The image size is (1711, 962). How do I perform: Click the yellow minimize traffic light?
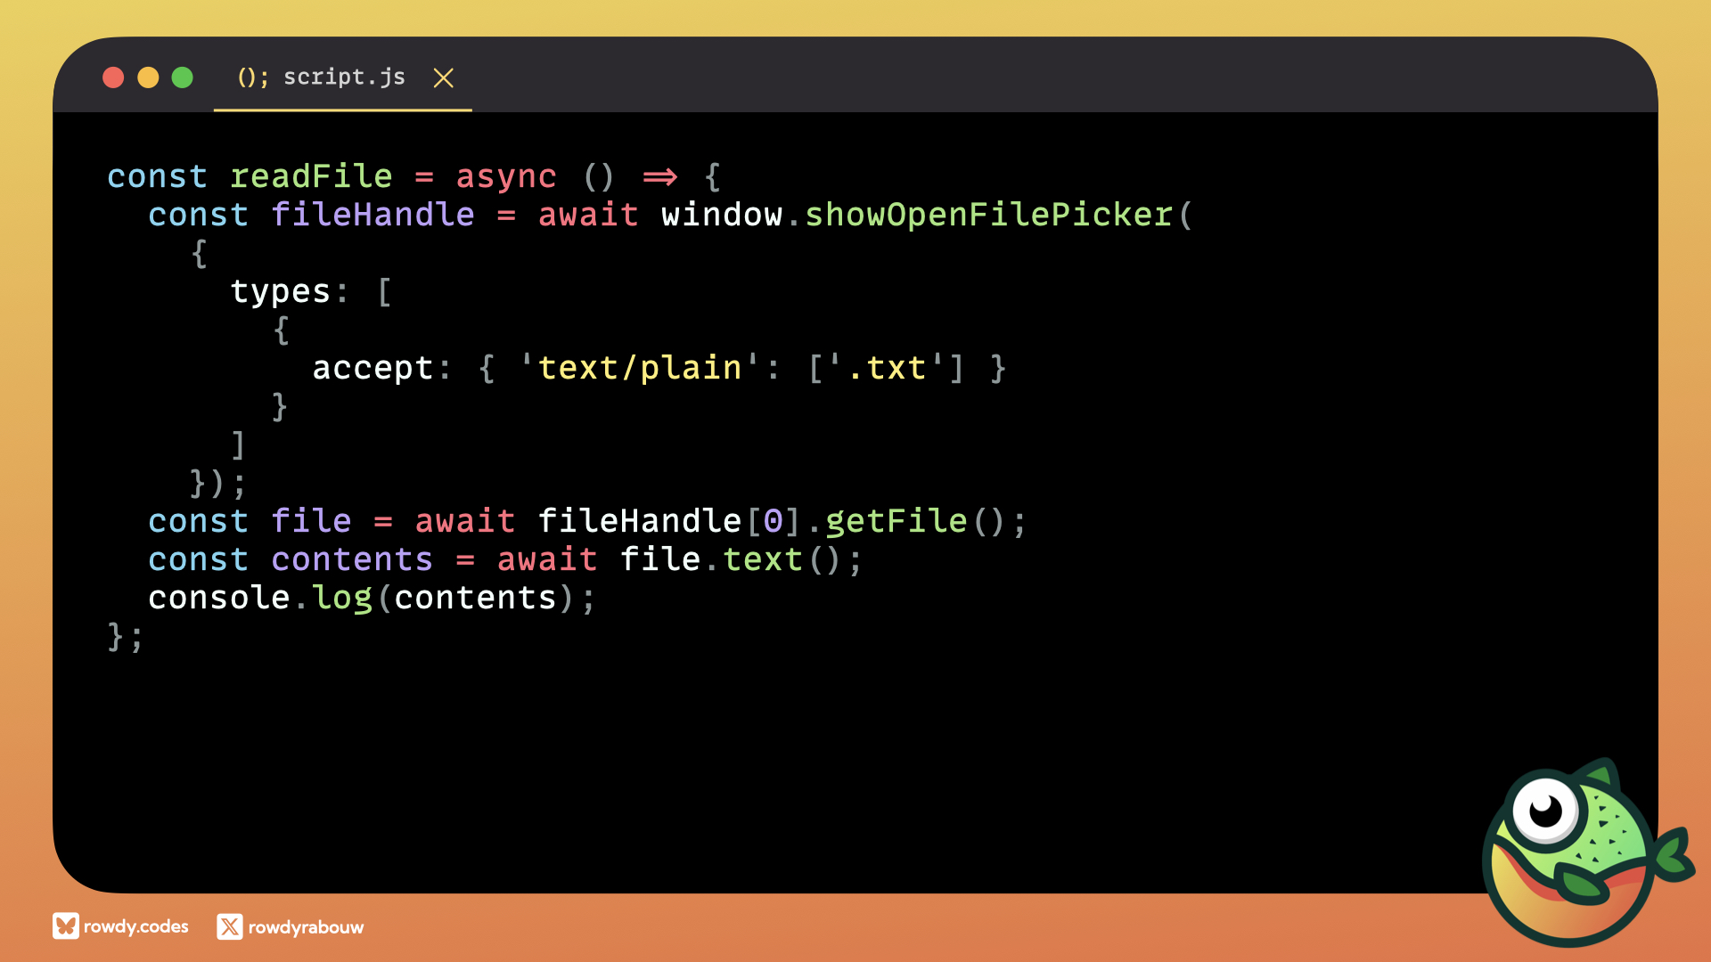click(x=148, y=77)
